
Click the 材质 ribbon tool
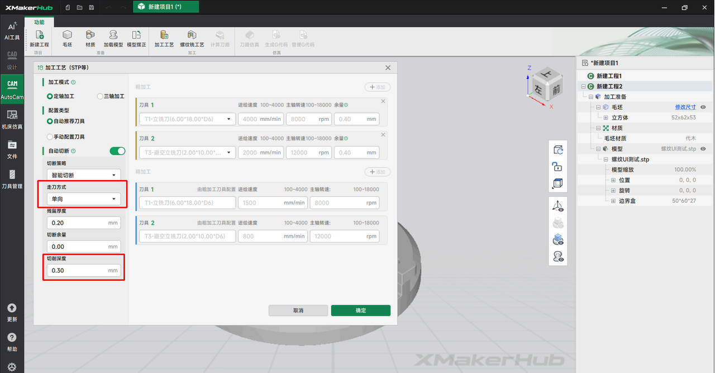[90, 38]
